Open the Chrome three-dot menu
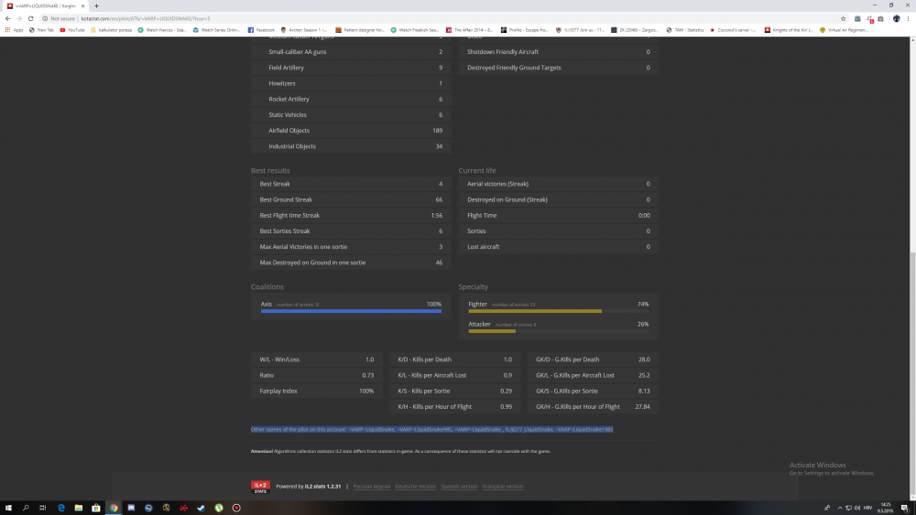The height and width of the screenshot is (515, 916). 909,18
